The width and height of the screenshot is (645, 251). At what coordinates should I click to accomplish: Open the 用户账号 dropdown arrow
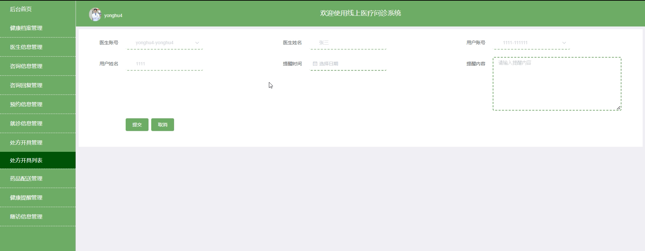[x=564, y=43]
